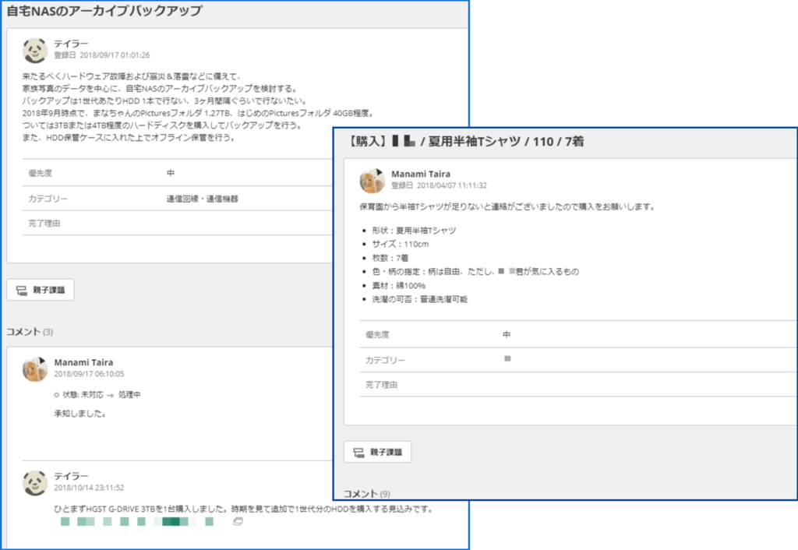798x550 pixels.
Task: Click 登録日 2018/09/17 01:01:26 timestamp
Action: coord(102,55)
